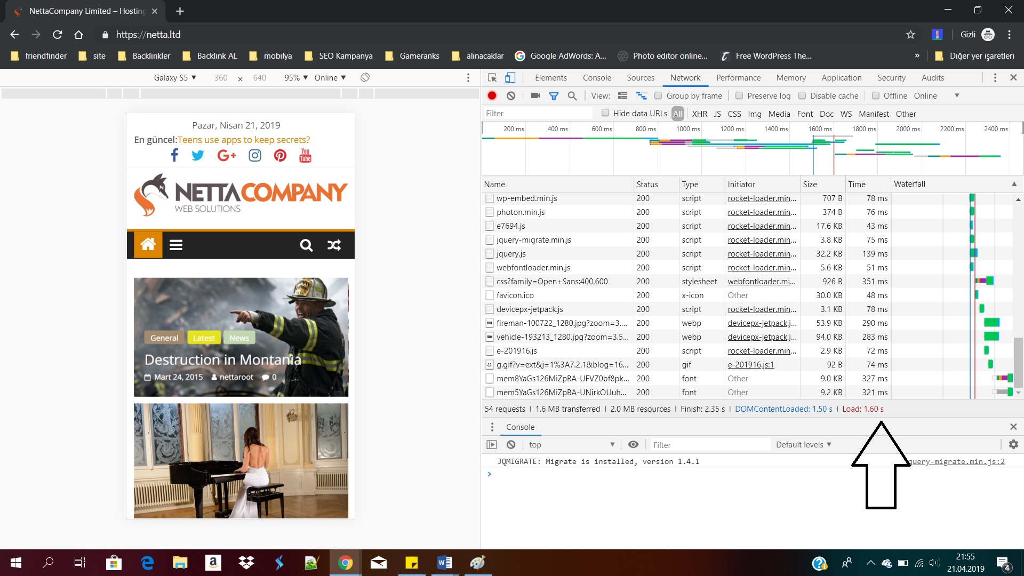Click the network Filter input field

coord(538,113)
